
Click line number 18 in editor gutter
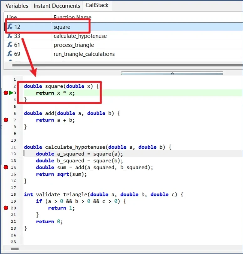(x=13, y=194)
